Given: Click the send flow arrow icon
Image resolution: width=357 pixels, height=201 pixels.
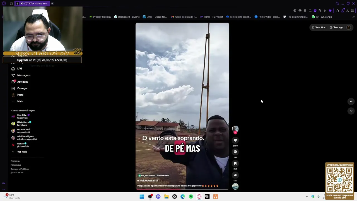Looking at the screenshot, I should click(325, 11).
